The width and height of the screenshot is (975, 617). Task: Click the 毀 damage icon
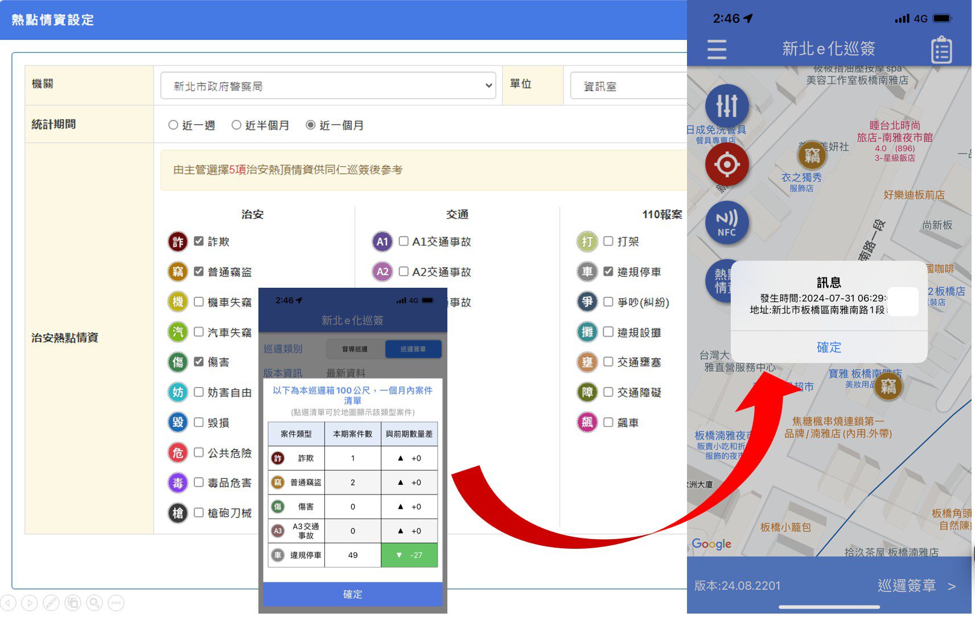178,423
